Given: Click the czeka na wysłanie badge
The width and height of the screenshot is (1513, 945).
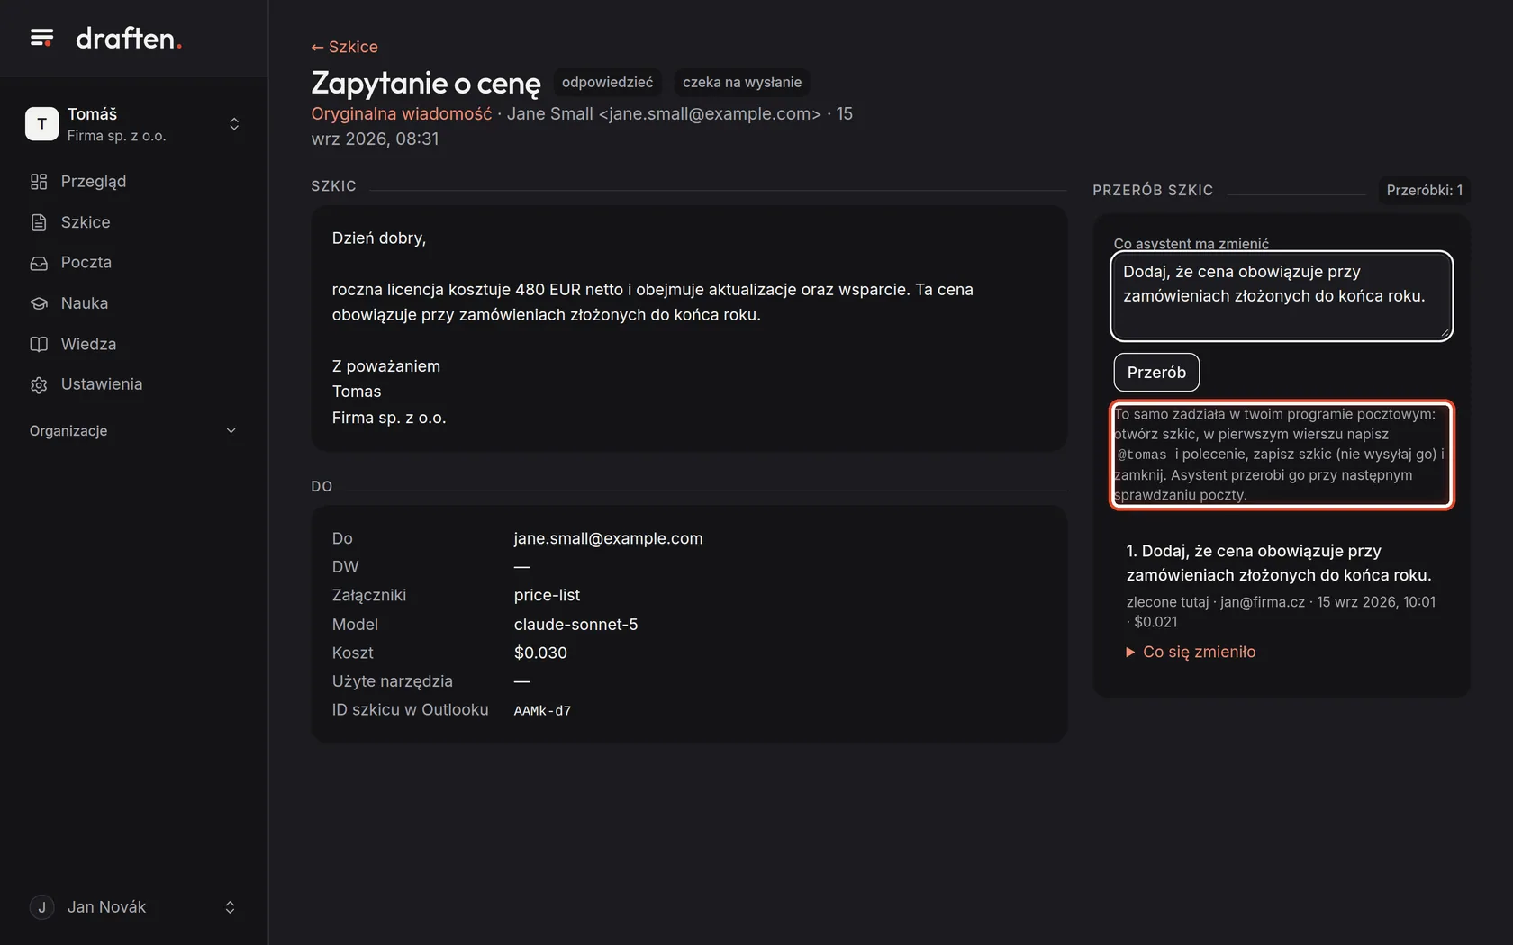Looking at the screenshot, I should pos(742,82).
